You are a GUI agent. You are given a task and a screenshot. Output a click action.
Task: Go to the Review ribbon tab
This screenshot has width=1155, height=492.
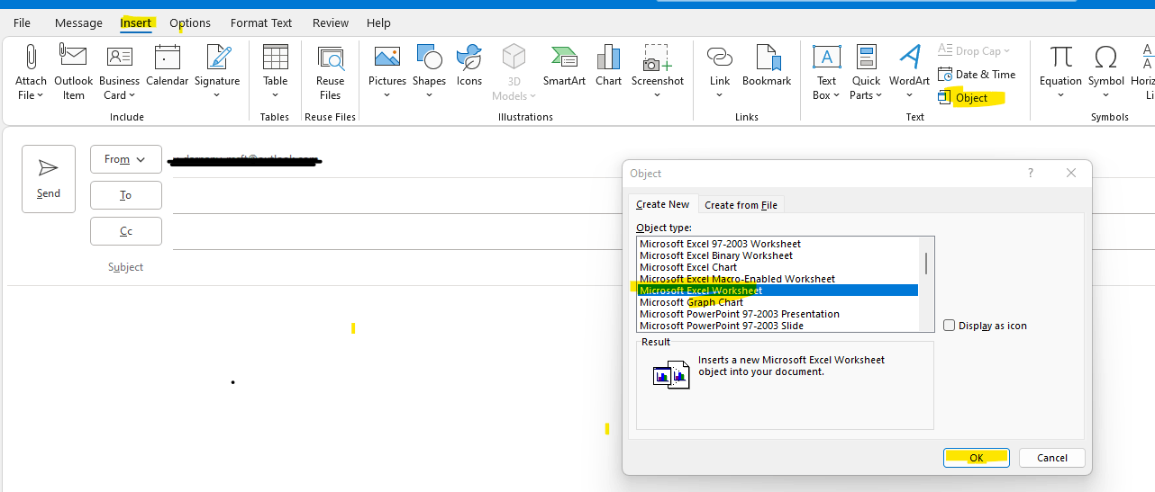(x=331, y=22)
